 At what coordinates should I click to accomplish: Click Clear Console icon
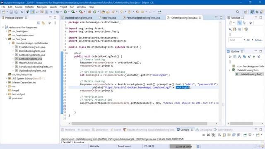[219, 135]
